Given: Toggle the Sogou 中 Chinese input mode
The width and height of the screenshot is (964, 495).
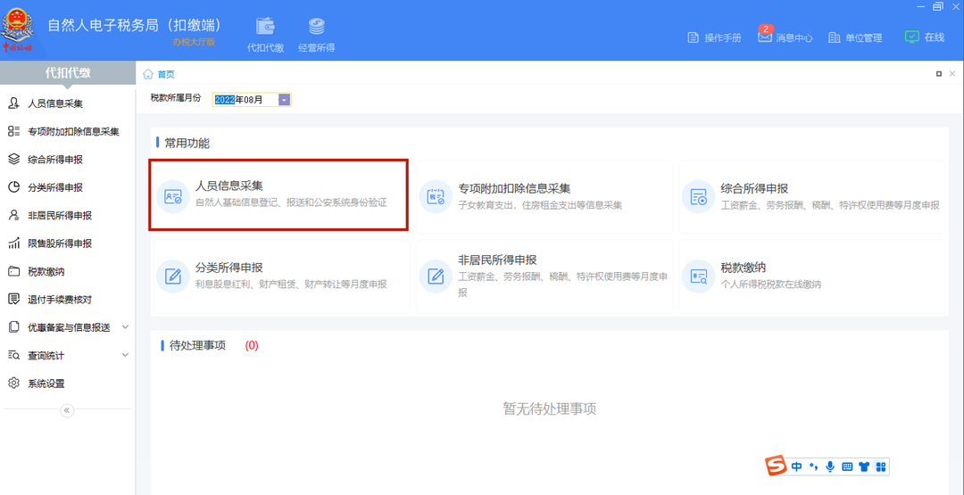Looking at the screenshot, I should click(796, 466).
